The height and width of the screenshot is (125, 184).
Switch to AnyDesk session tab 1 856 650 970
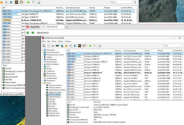53,27
